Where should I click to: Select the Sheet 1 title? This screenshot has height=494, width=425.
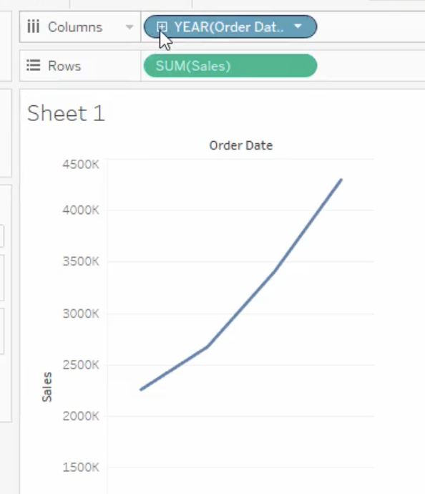coord(66,113)
